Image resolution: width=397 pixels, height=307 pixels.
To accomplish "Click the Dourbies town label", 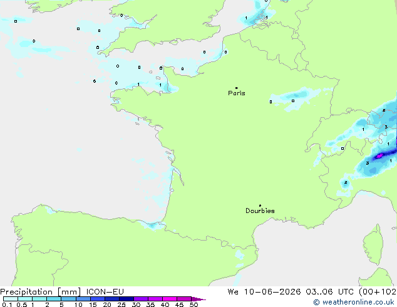I will point(260,211).
